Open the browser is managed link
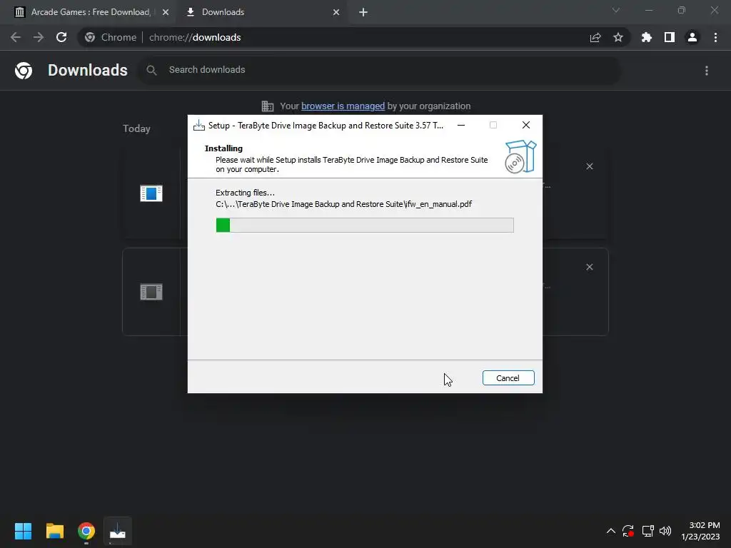The width and height of the screenshot is (731, 548). [x=343, y=106]
